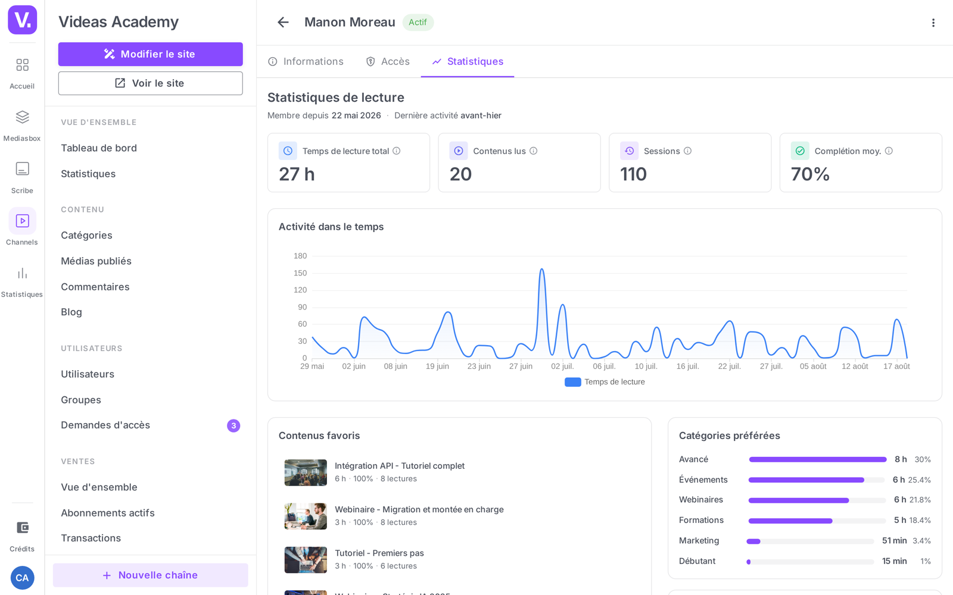
Task: Click info icon next to Temps de lecture total
Action: (397, 151)
